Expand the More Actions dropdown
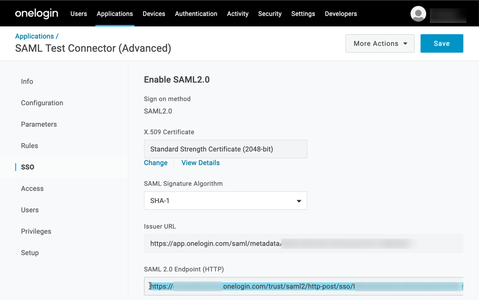 pyautogui.click(x=380, y=43)
